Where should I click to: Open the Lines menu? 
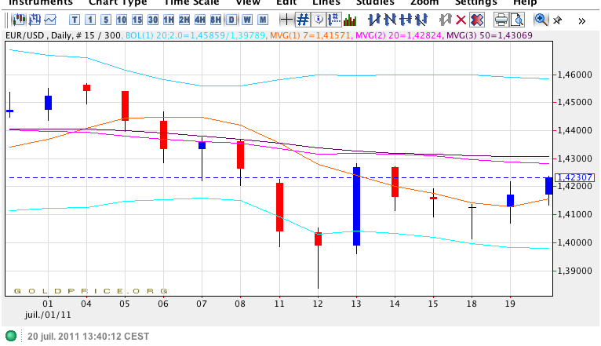[326, 3]
